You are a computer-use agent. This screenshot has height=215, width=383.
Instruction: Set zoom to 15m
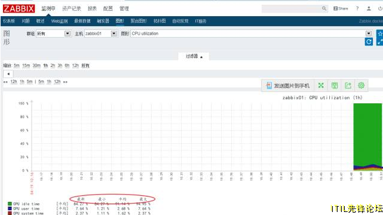tap(26, 66)
